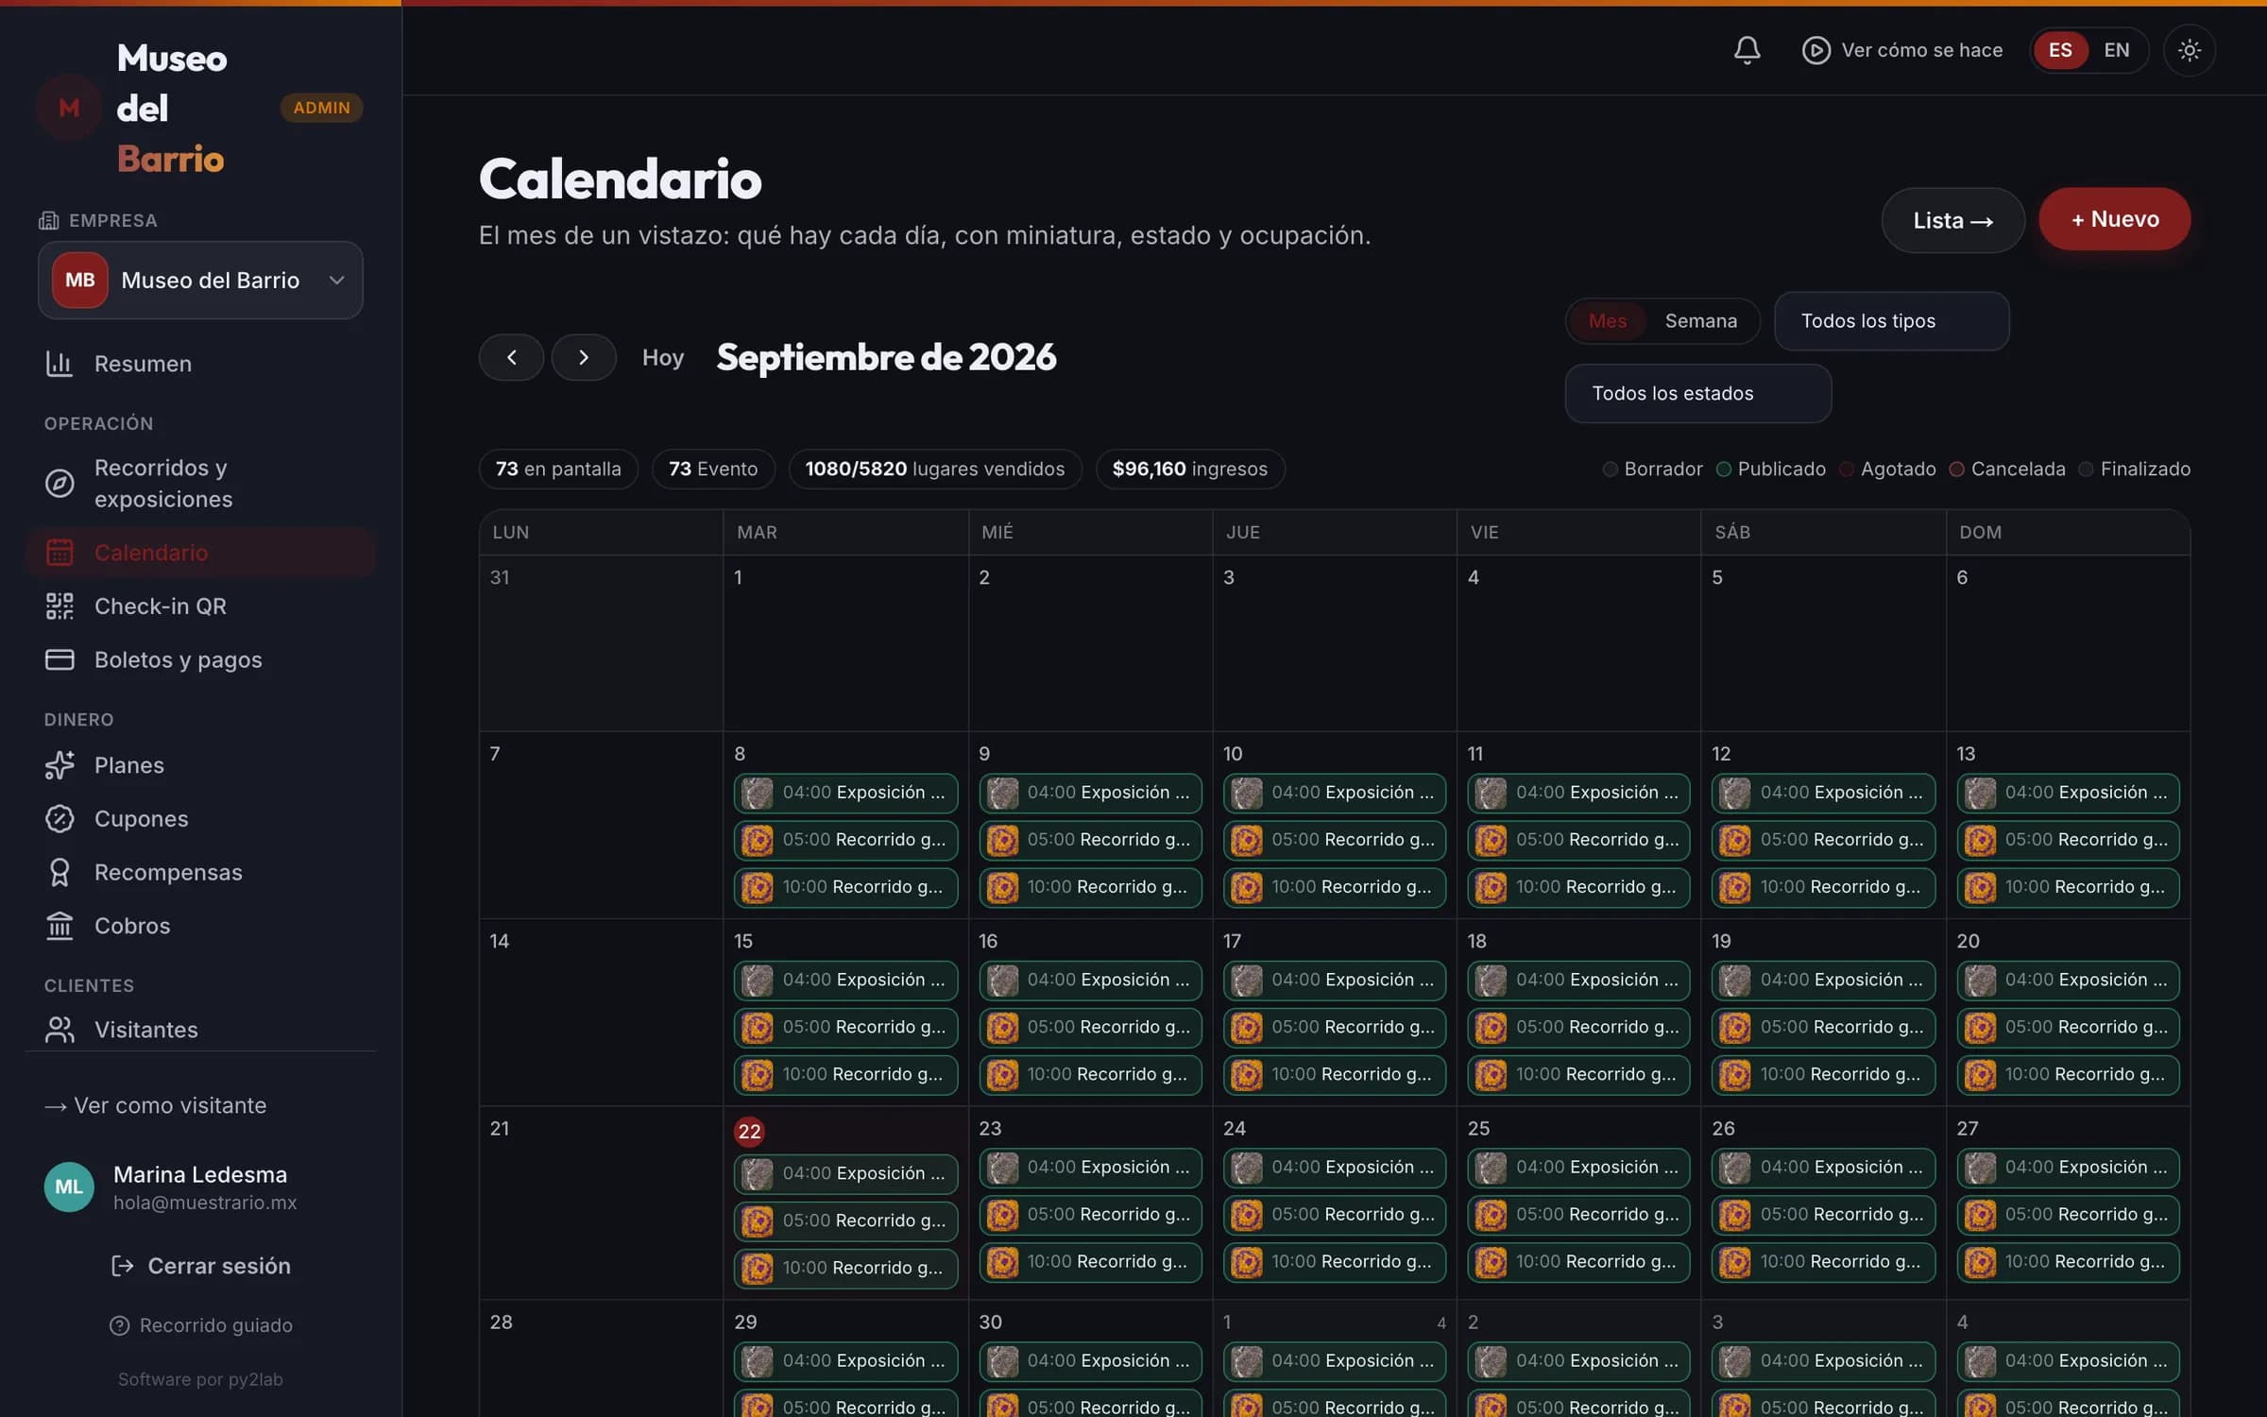Click the play icon beside Ver cómo se hace
The image size is (2267, 1417).
pos(1815,50)
